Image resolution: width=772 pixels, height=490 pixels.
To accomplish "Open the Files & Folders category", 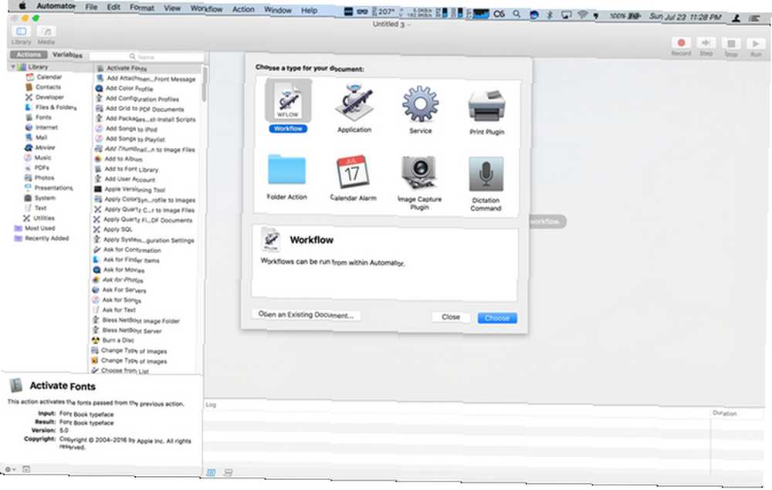I will click(56, 107).
